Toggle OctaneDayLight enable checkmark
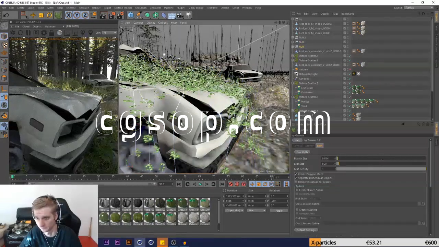Screen dimensions: 439x247 (350, 74)
